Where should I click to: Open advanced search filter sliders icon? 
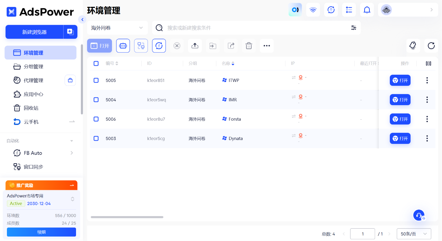coord(354,28)
